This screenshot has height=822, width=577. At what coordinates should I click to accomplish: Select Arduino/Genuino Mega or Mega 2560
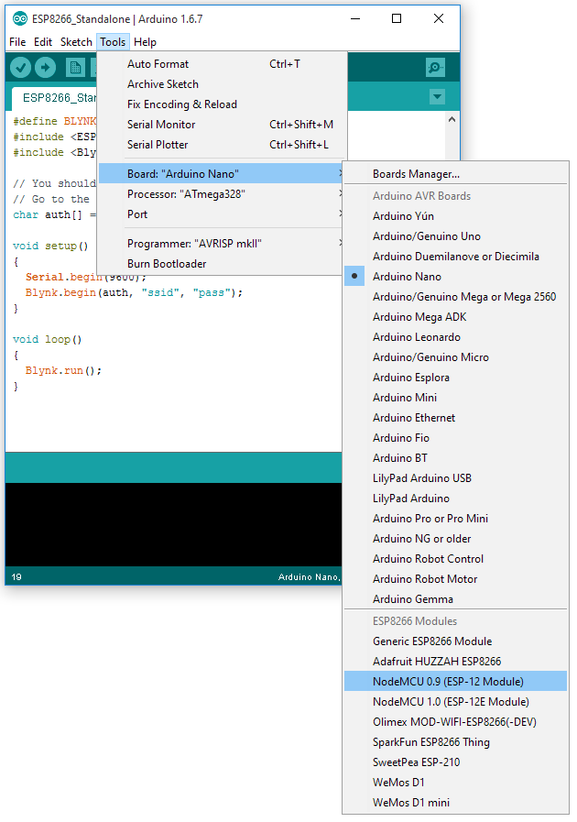[455, 297]
